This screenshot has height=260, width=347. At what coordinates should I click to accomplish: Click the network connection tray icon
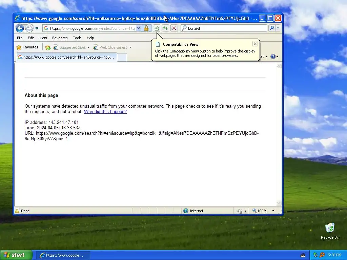point(315,255)
